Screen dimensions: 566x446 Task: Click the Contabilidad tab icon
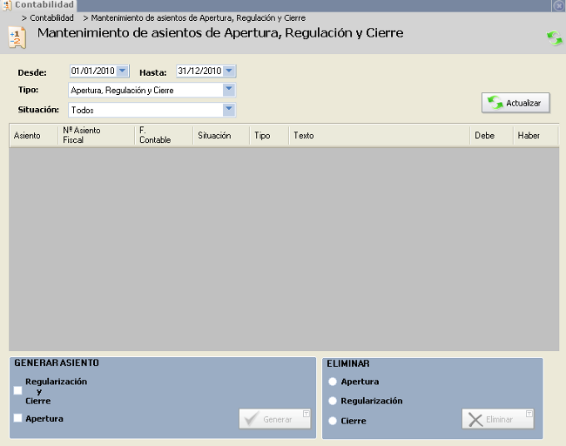click(7, 5)
